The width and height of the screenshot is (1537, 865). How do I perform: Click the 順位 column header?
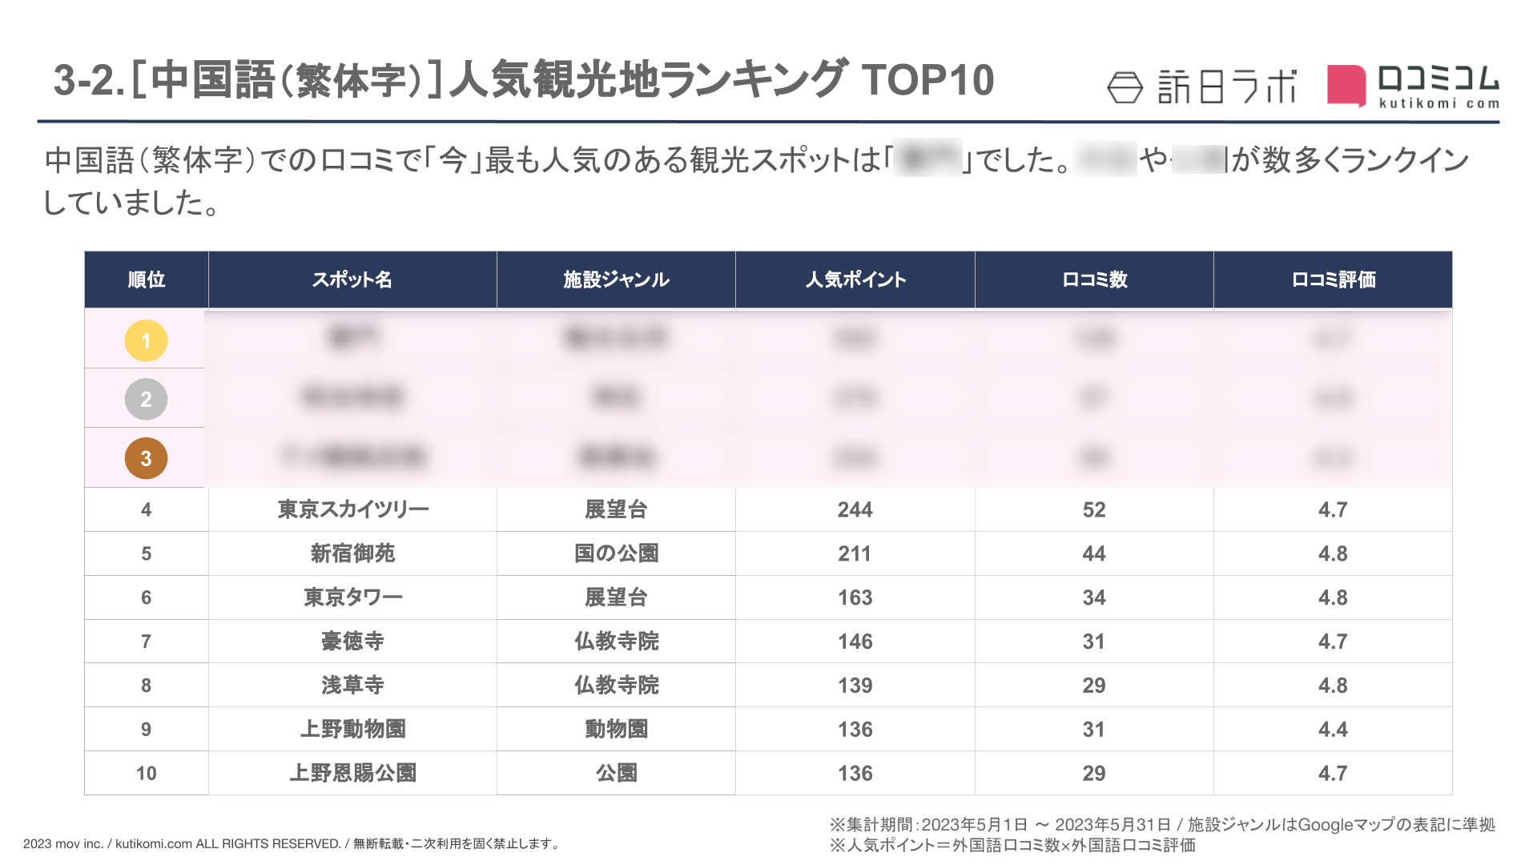(147, 280)
